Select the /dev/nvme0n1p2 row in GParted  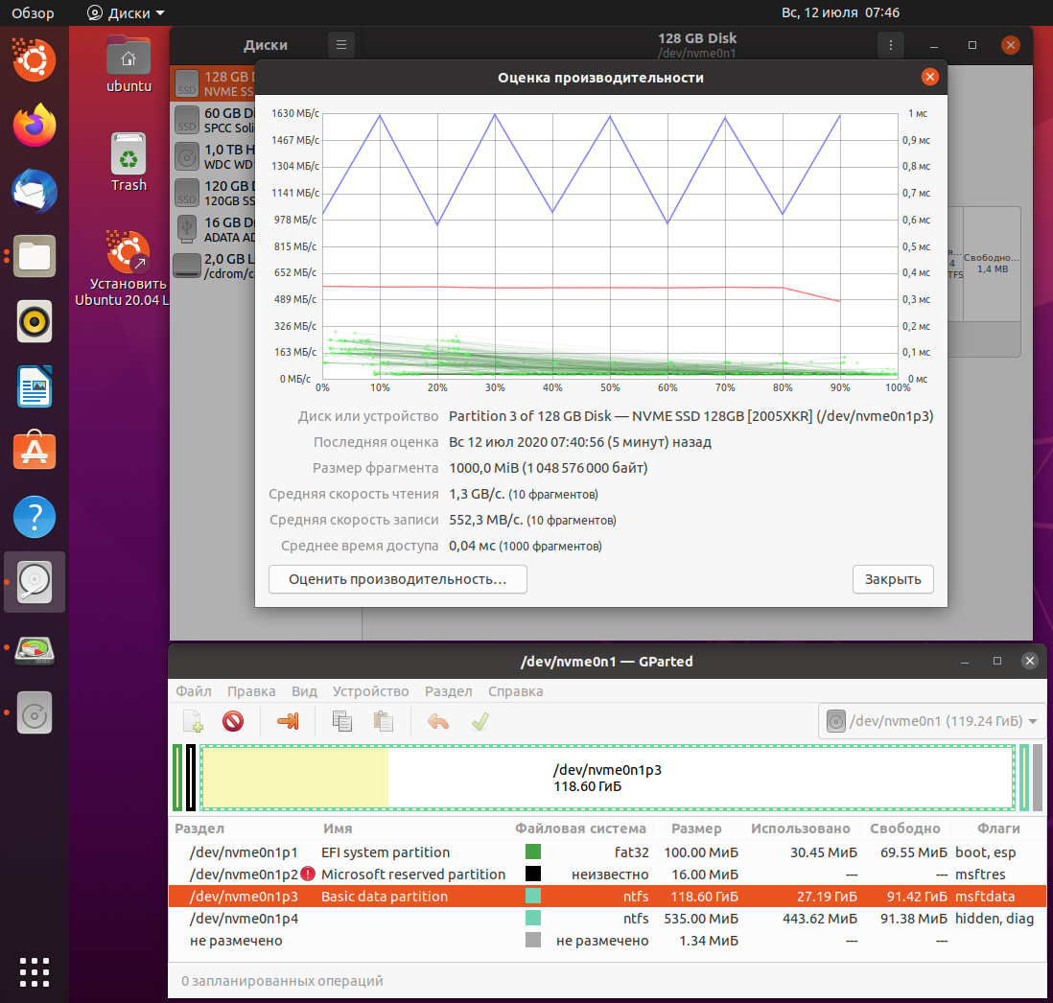(x=607, y=875)
